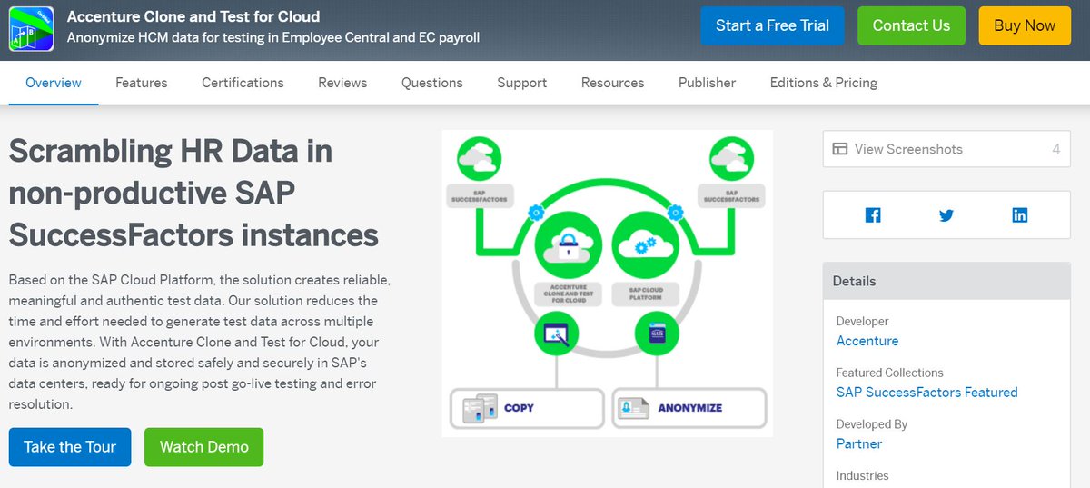Open the Accenture developer link
Screen dimensions: 1090x488
(867, 341)
